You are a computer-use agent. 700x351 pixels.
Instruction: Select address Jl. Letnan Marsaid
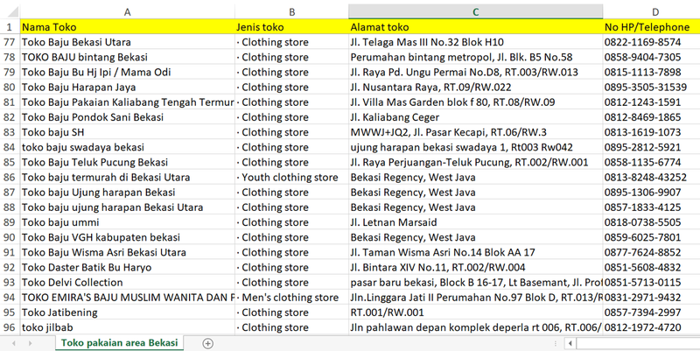[x=475, y=222]
